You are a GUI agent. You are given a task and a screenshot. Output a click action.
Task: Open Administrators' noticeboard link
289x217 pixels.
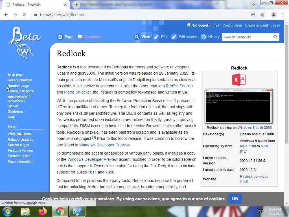coord(19,99)
